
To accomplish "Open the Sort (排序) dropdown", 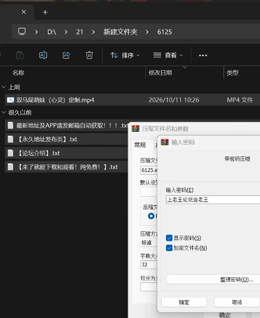I will click(x=125, y=55).
